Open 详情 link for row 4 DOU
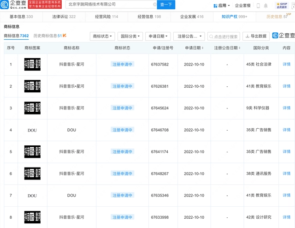The height and width of the screenshot is (228, 295). pyautogui.click(x=287, y=130)
